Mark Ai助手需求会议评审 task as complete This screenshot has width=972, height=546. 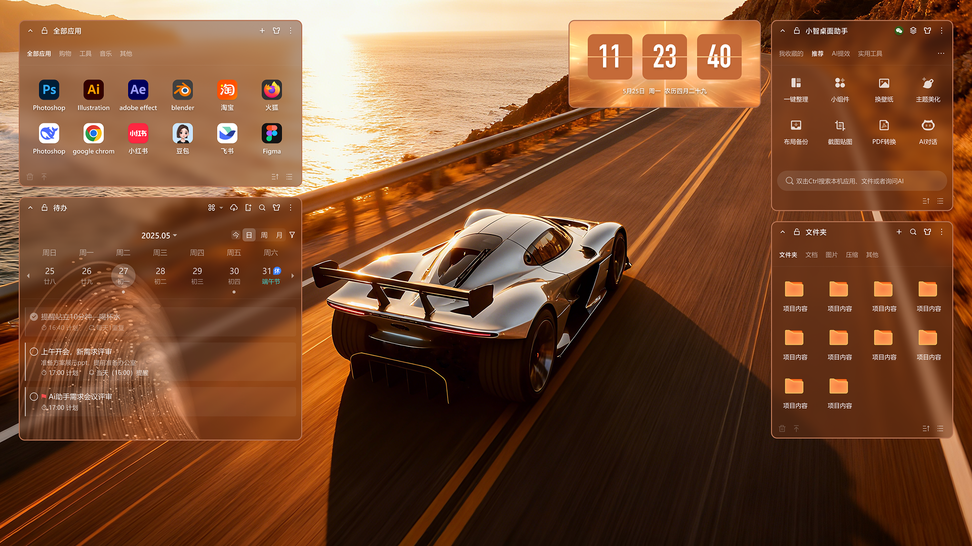[34, 397]
